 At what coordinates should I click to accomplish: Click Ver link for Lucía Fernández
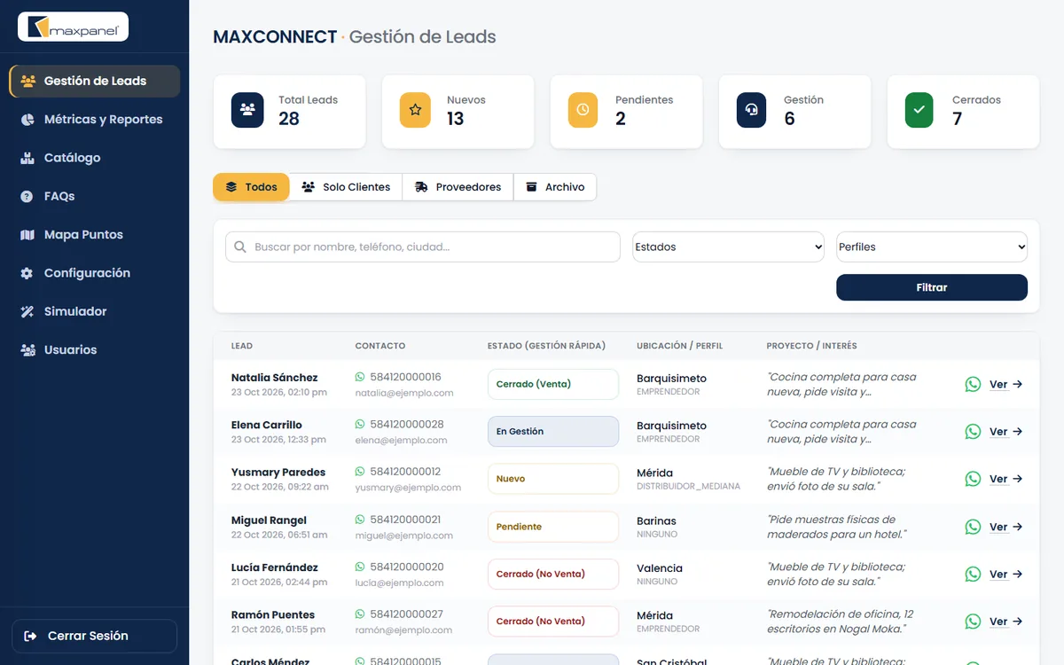pyautogui.click(x=1006, y=575)
